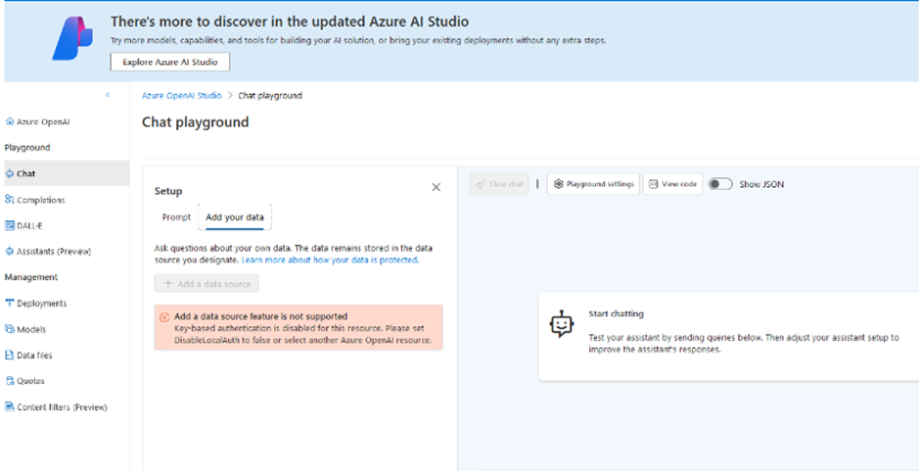The width and height of the screenshot is (920, 471).
Task: Click 'Add a data source feature is not supported'
Action: tap(261, 316)
